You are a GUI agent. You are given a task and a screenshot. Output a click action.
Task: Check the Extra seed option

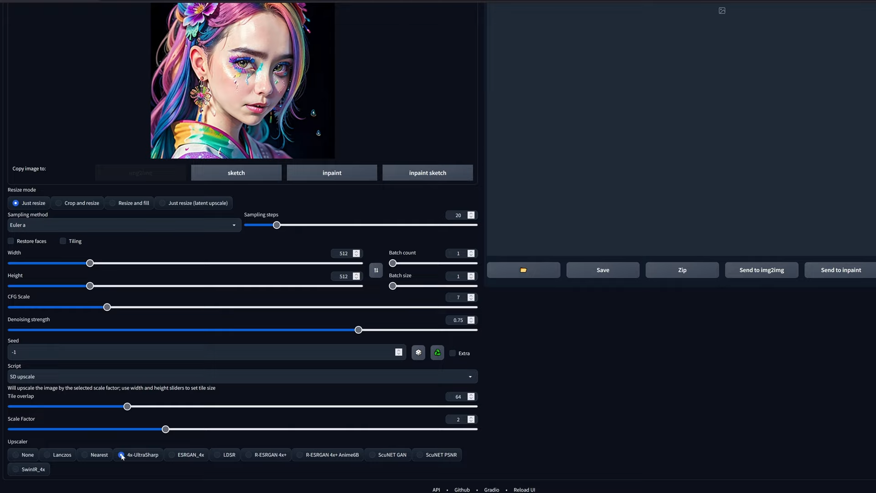tap(452, 353)
